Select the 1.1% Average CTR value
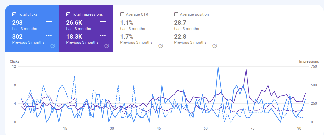Image resolution: width=324 pixels, height=135 pixels. click(127, 23)
